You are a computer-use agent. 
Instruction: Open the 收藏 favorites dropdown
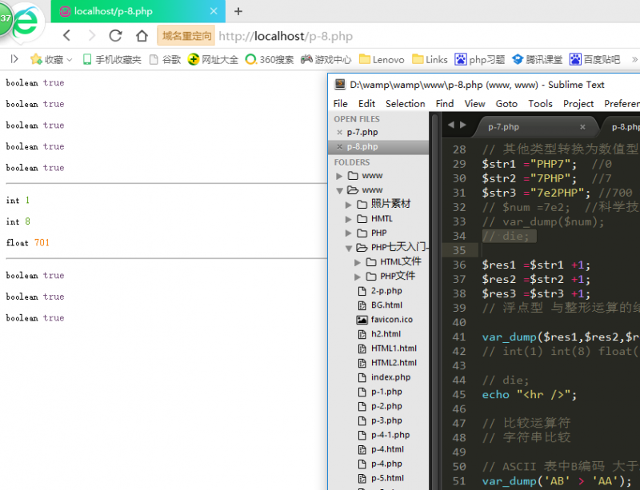pyautogui.click(x=51, y=59)
